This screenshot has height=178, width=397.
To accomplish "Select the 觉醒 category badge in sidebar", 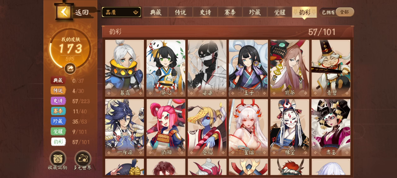I will [58, 131].
